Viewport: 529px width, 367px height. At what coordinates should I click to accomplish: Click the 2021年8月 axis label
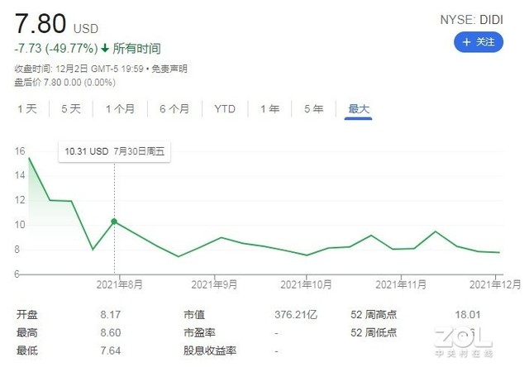click(x=119, y=284)
